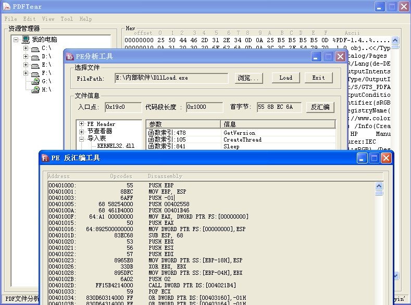Click the 浏览... browse button

click(247, 78)
